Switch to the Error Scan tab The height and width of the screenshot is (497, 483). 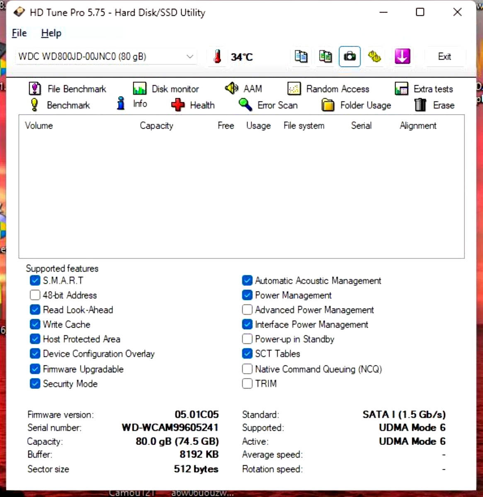tap(268, 105)
